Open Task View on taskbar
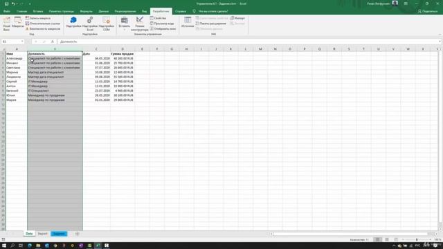The image size is (443, 249). click(21, 246)
